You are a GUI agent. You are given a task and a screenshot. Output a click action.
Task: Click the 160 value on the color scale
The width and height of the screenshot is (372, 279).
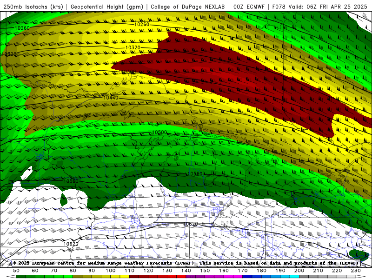[224, 271]
